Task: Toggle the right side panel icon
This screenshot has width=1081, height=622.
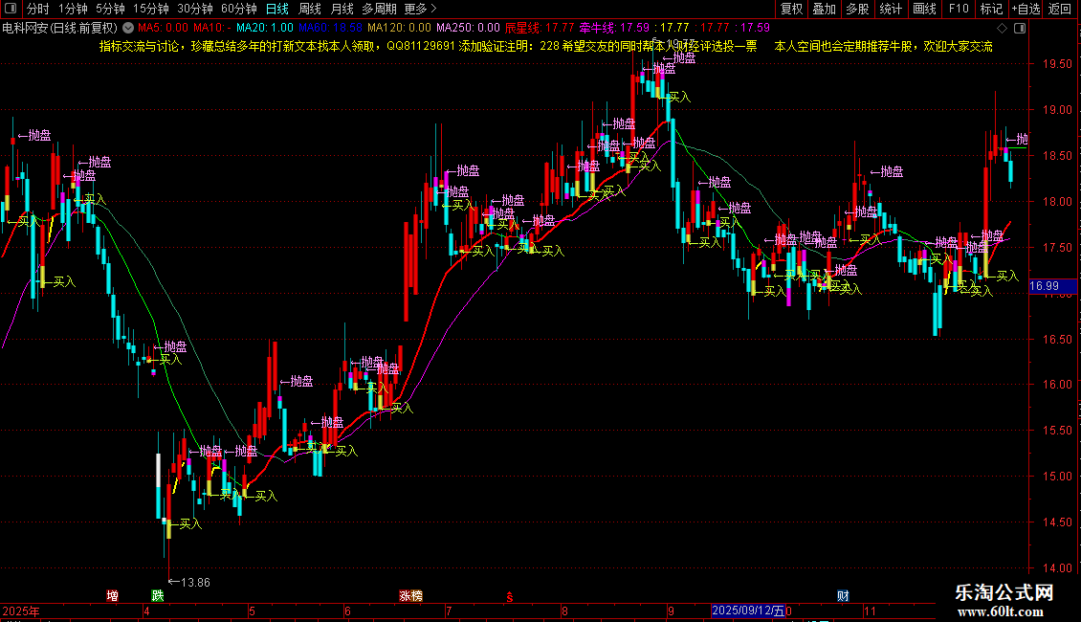Action: pyautogui.click(x=1020, y=29)
